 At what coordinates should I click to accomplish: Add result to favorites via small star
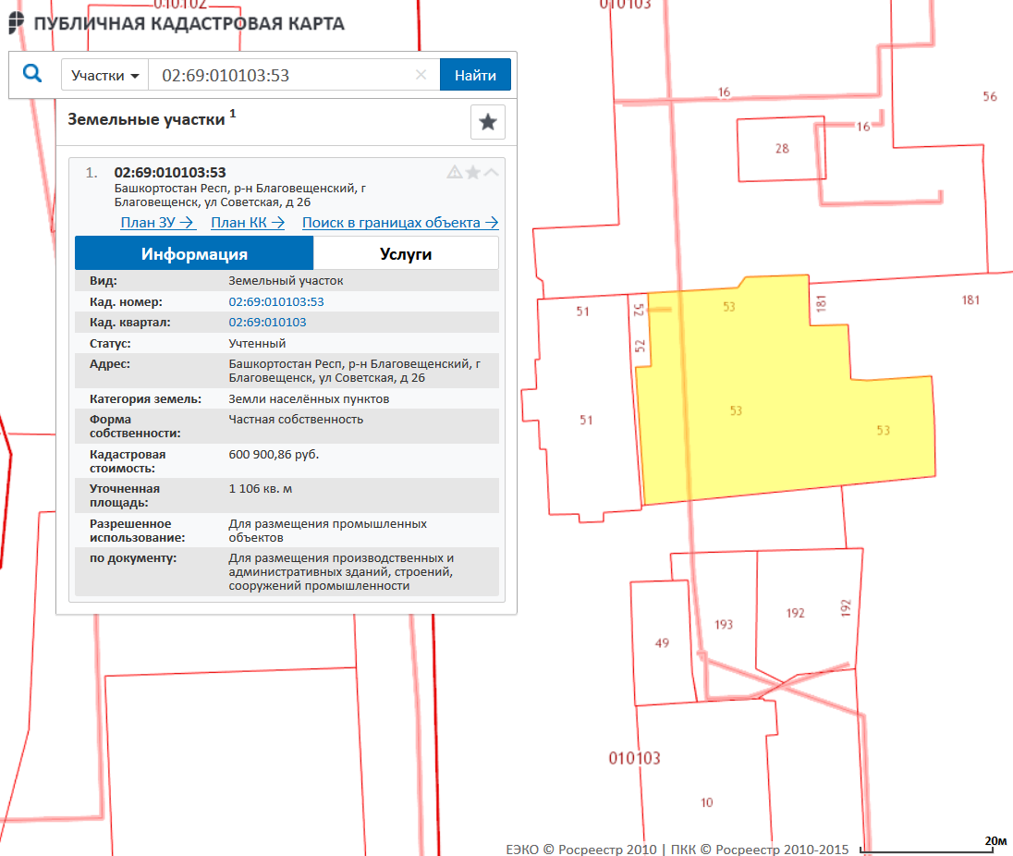point(473,172)
